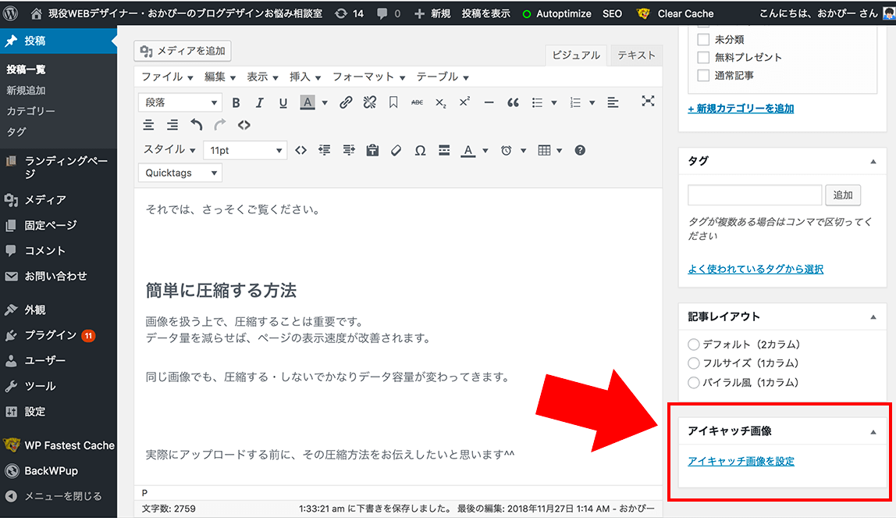Check the 未分類 category checkbox
Image resolution: width=896 pixels, height=518 pixels.
(703, 39)
